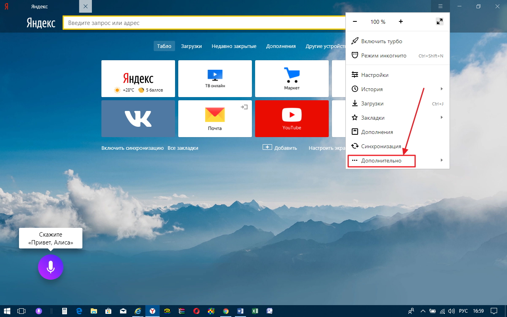
Task: Click 'Настроить экран' link
Action: tap(327, 148)
